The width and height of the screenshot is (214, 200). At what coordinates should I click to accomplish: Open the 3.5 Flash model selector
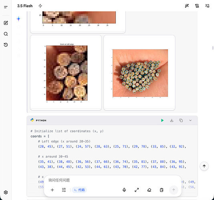point(25,6)
